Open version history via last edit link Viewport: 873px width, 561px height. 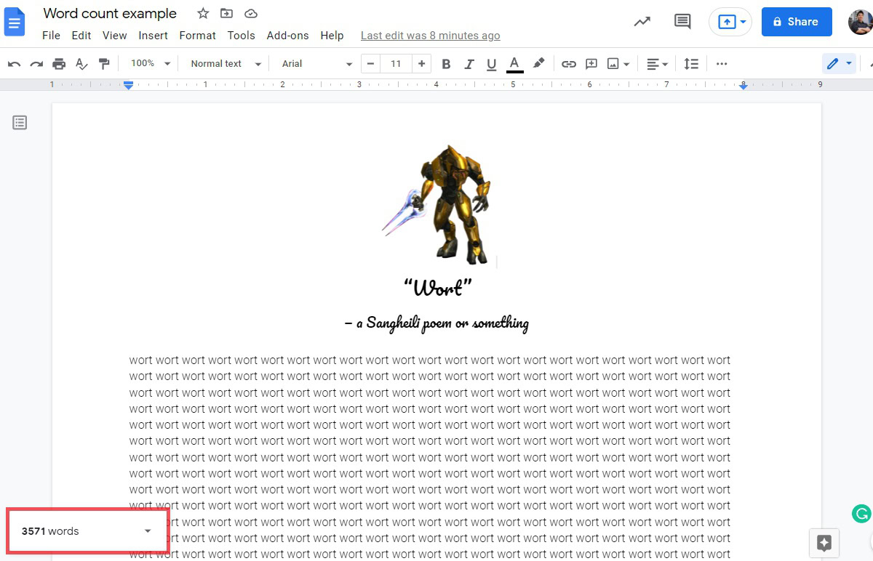tap(430, 35)
